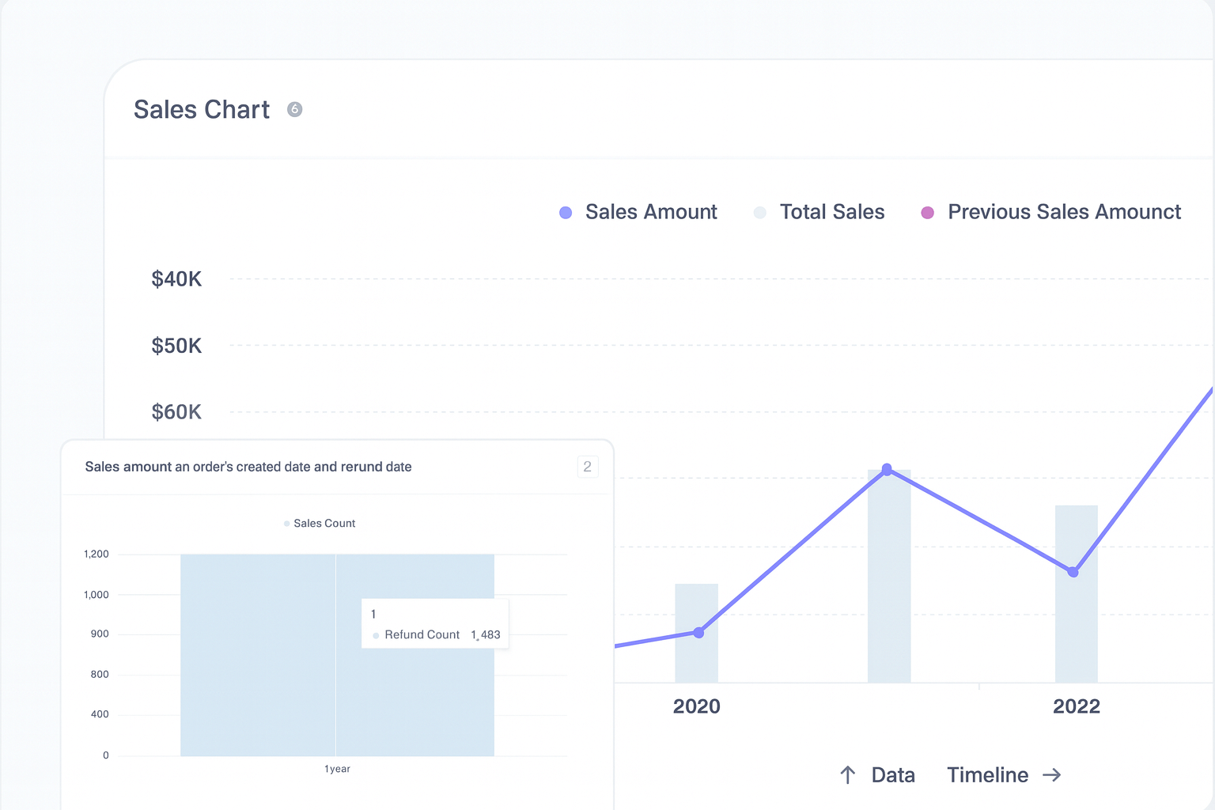Expand the Timeline section
Image resolution: width=1215 pixels, height=810 pixels.
[x=987, y=775]
